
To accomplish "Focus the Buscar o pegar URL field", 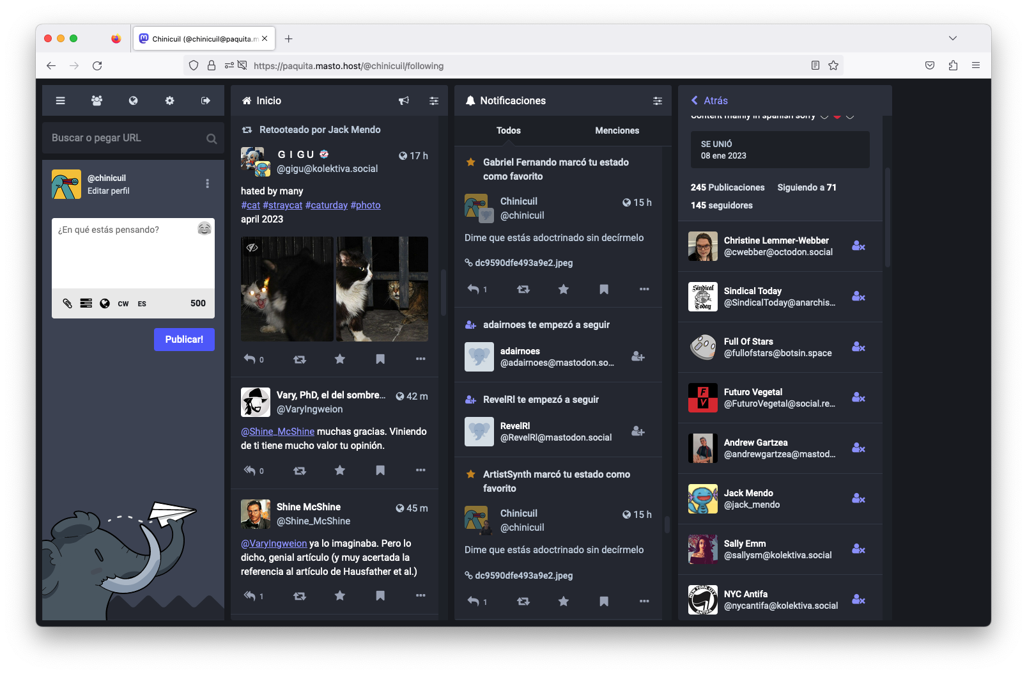I will click(x=133, y=138).
